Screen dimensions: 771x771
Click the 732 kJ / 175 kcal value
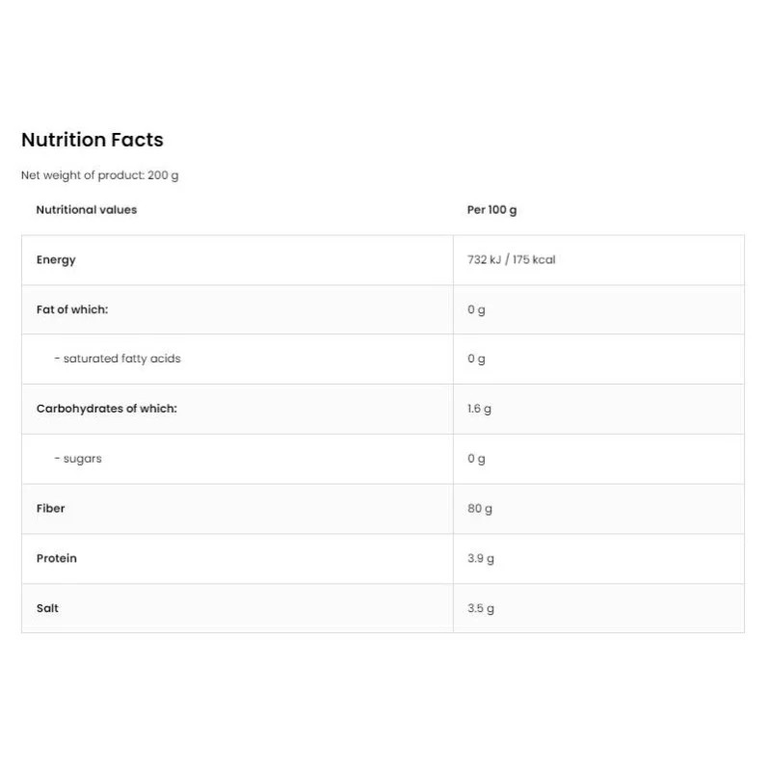pos(511,260)
